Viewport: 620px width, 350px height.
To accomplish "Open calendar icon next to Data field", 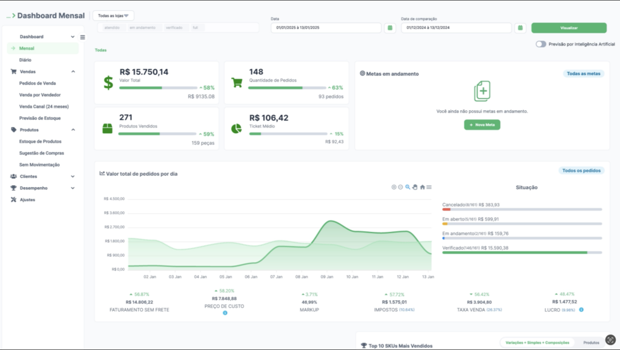I will pyautogui.click(x=390, y=28).
